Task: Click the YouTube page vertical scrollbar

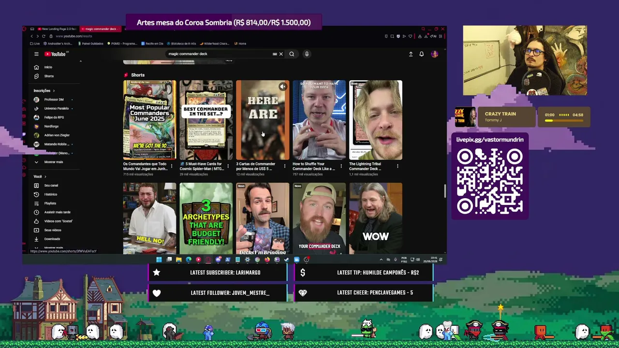Action: tap(445, 191)
